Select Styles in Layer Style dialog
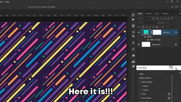 [x=141, y=74]
